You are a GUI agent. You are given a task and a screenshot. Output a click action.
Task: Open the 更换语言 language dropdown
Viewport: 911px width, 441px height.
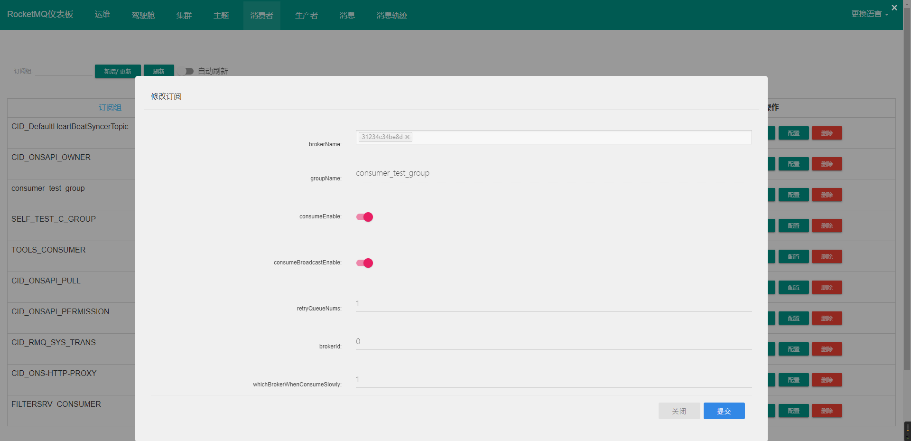(x=869, y=14)
